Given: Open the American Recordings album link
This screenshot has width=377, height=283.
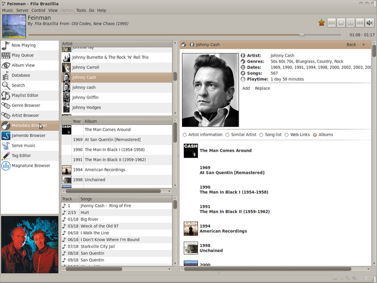Looking at the screenshot, I should [x=223, y=231].
